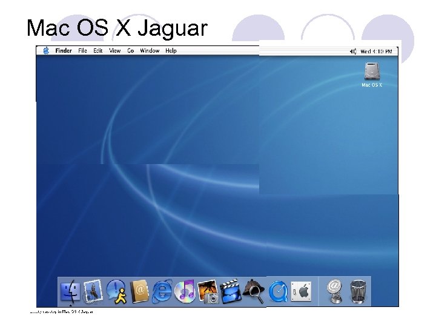
Task: Open the Apple menu
Action: 46,51
